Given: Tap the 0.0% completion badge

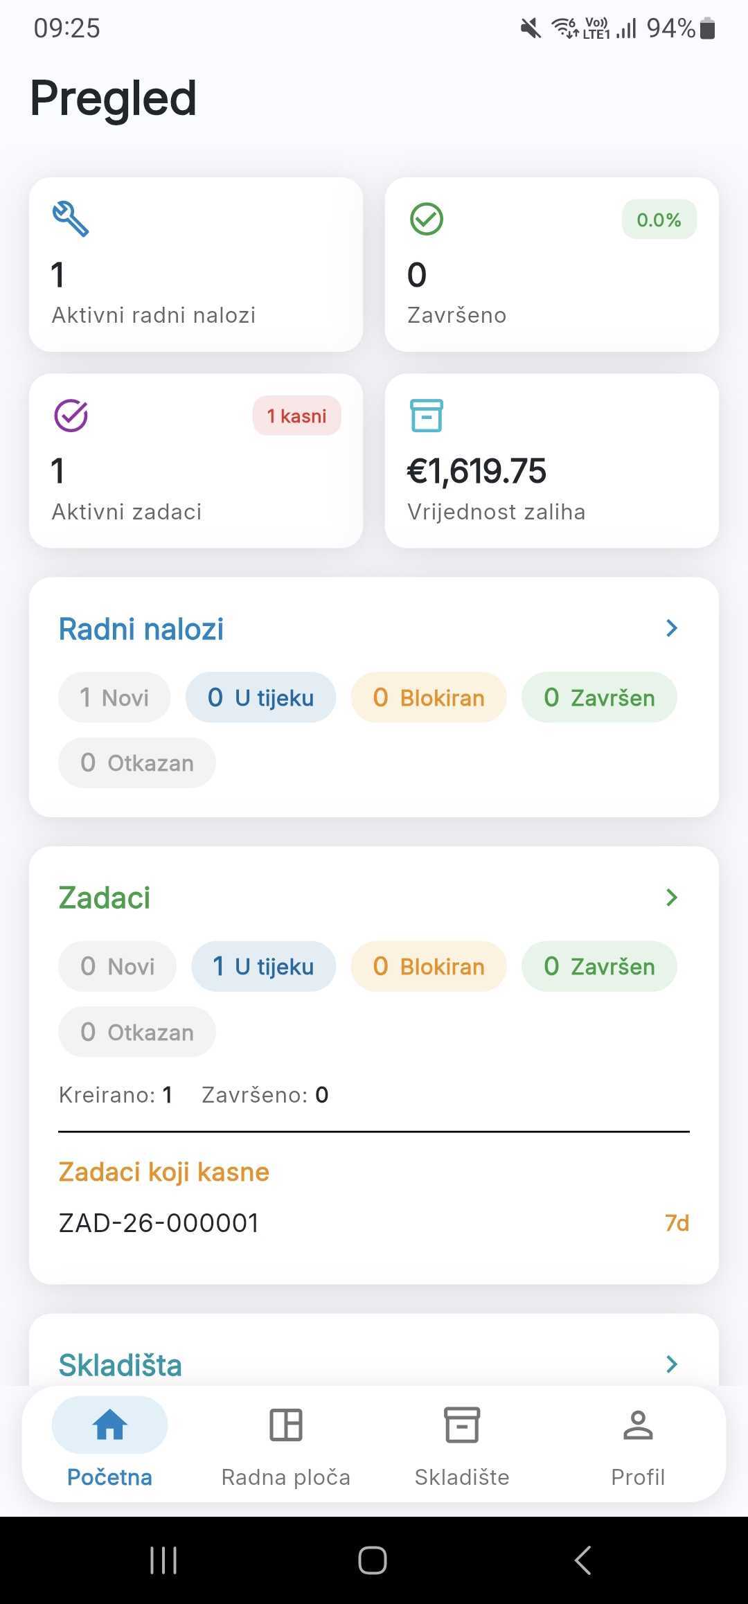Looking at the screenshot, I should coord(659,220).
